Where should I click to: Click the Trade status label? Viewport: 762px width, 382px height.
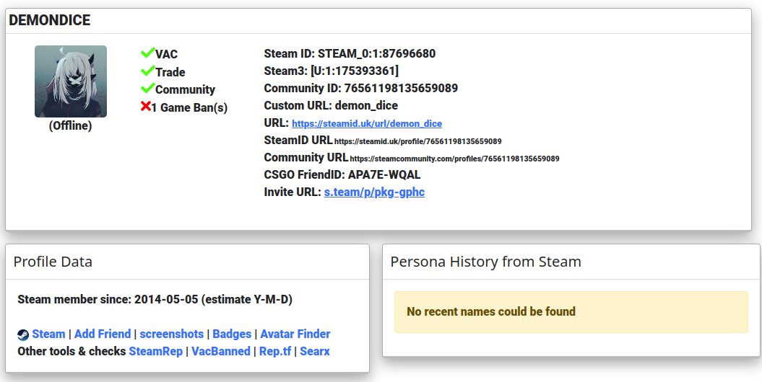point(170,72)
